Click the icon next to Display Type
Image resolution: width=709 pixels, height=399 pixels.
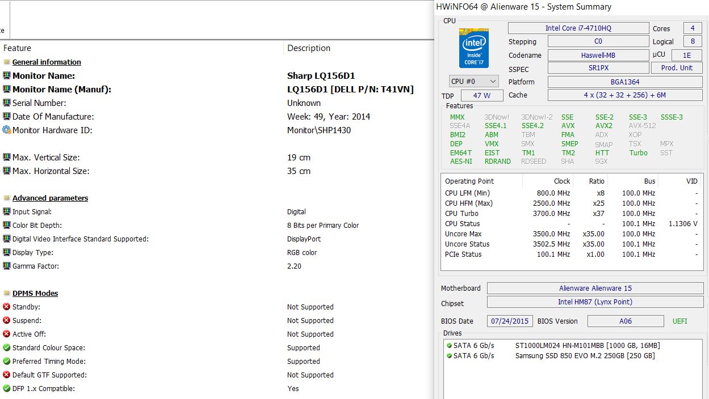coord(7,253)
